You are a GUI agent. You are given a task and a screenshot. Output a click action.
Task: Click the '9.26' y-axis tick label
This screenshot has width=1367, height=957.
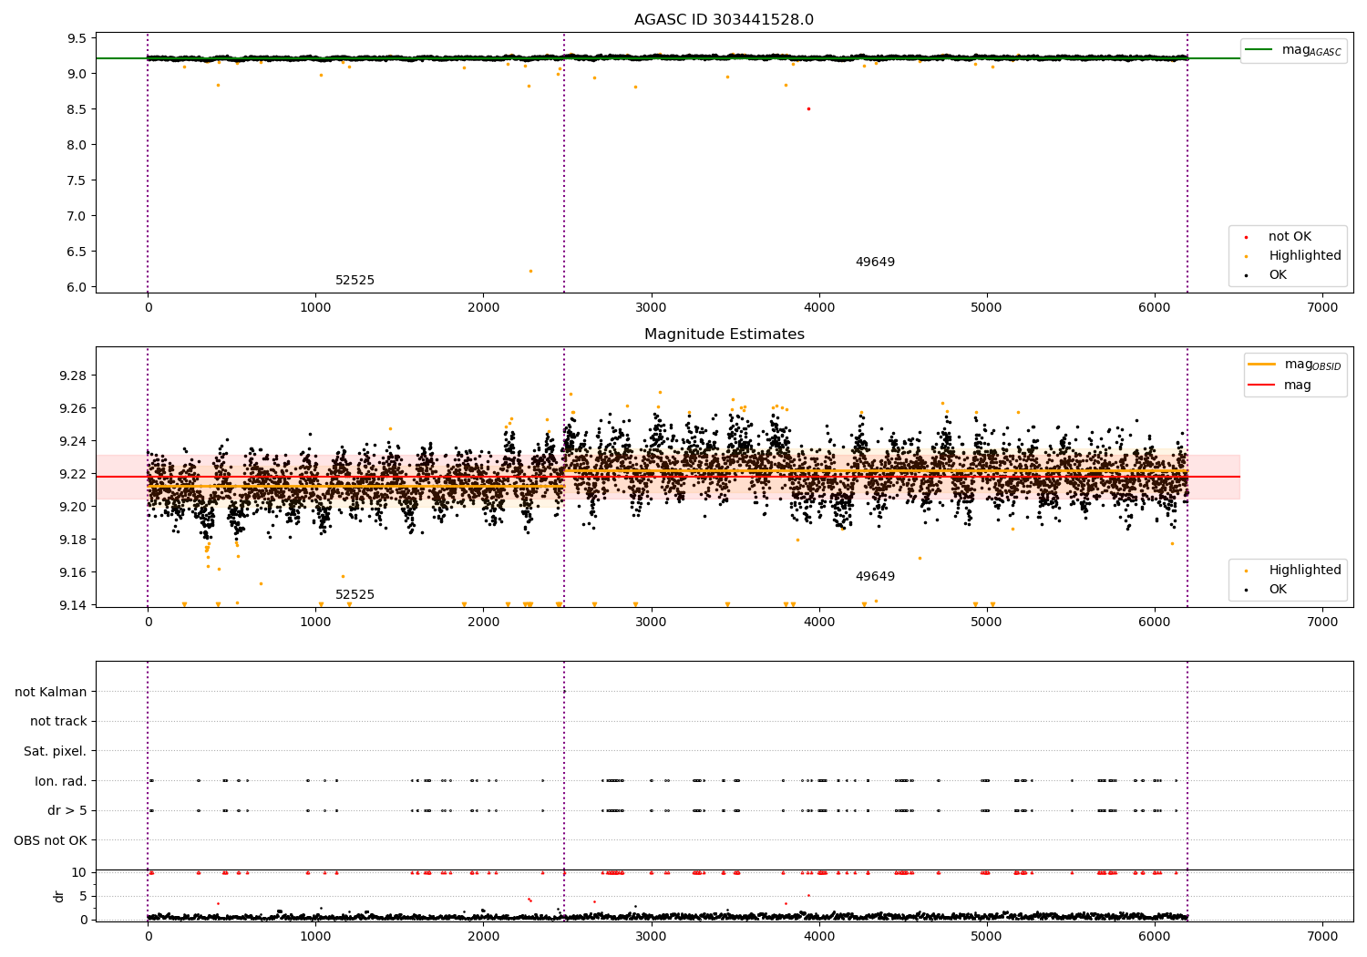point(74,408)
